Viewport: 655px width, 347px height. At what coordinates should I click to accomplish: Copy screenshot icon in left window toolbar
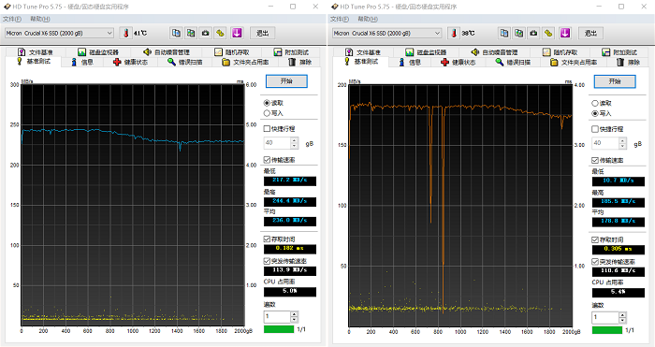[191, 33]
